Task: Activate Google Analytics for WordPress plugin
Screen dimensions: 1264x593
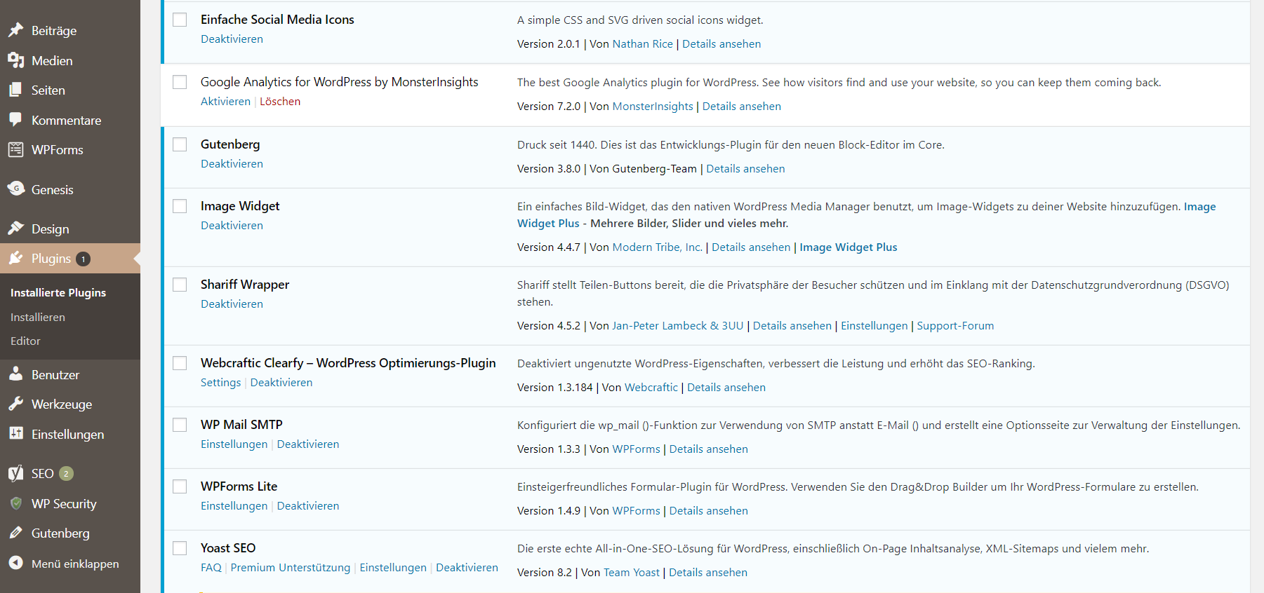Action: 225,102
